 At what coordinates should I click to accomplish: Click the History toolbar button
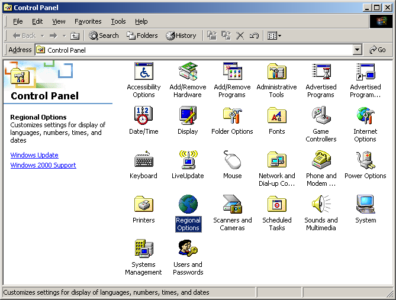[181, 36]
